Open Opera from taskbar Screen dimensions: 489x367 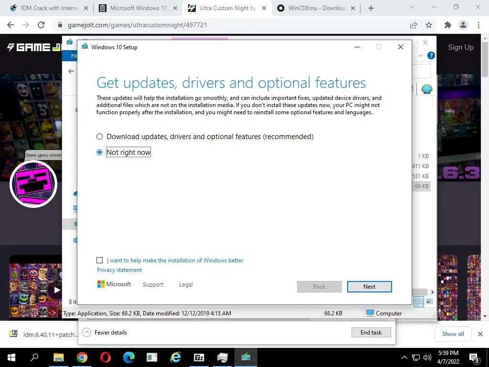pyautogui.click(x=106, y=357)
